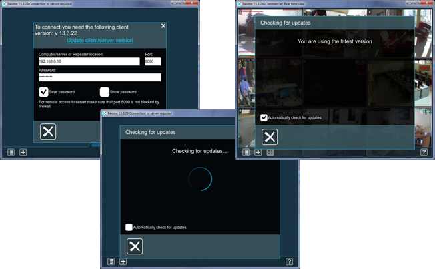Toggle the Save password checkbox
435x269 pixels.
43,92
